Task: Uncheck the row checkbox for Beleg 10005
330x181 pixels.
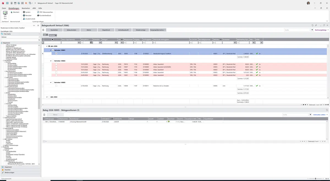Action: [x=56, y=53]
